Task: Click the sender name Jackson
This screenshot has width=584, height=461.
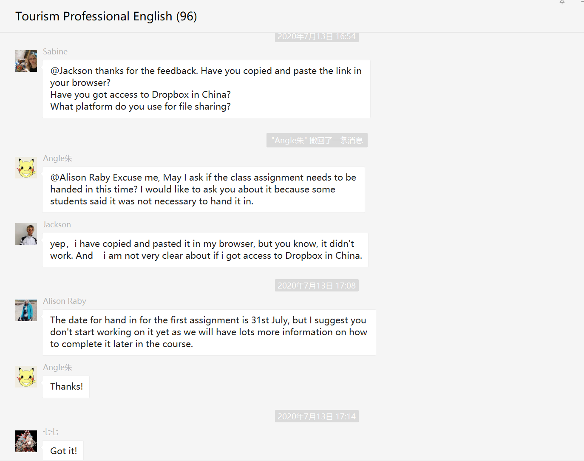Action: 57,225
